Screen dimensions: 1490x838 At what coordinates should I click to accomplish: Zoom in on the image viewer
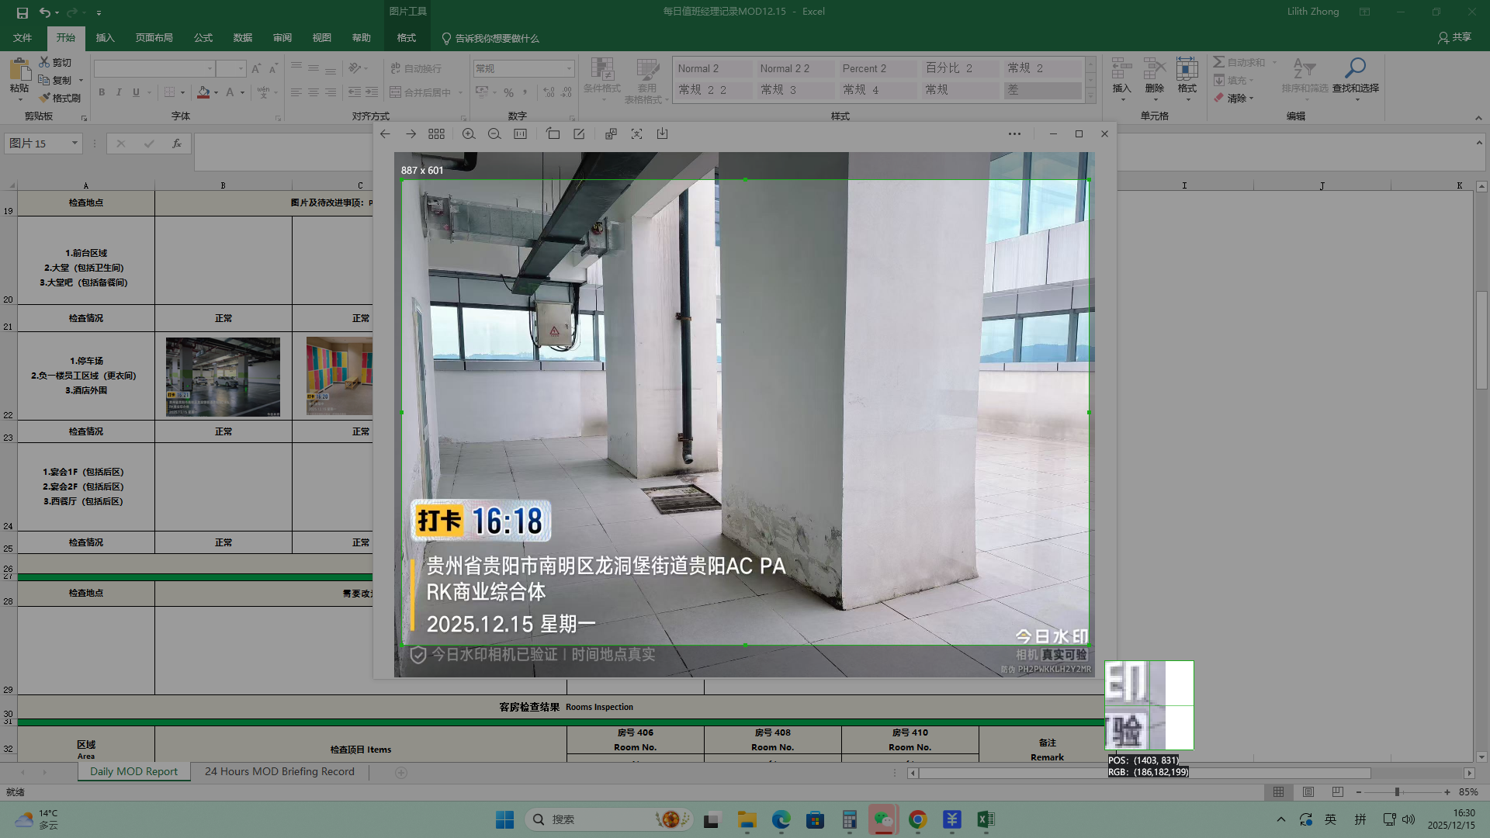pos(469,134)
